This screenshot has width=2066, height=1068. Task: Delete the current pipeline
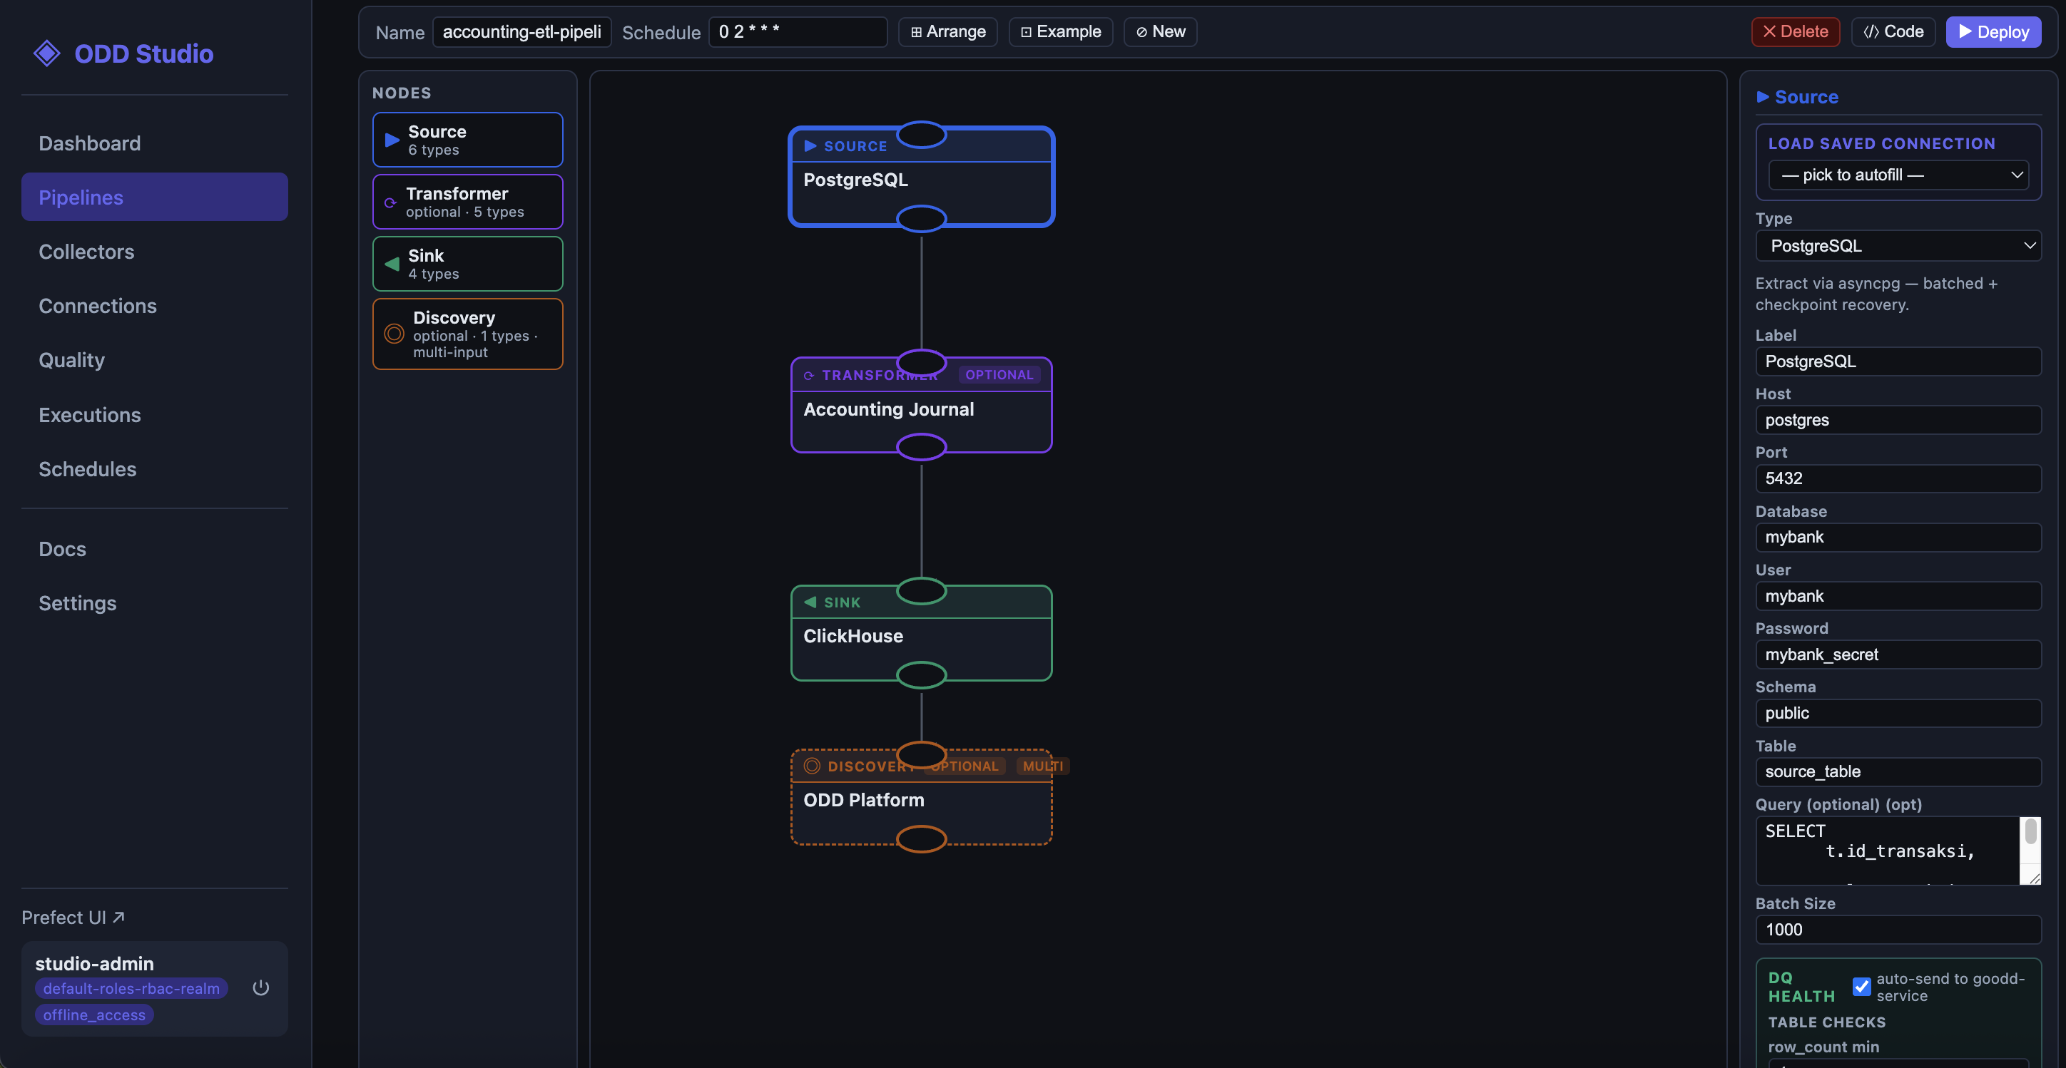click(1795, 31)
